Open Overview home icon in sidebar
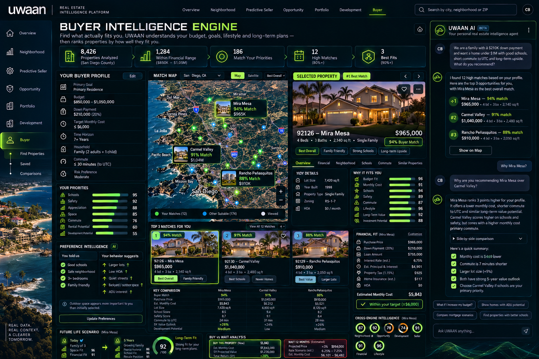539x359 pixels. tap(10, 33)
